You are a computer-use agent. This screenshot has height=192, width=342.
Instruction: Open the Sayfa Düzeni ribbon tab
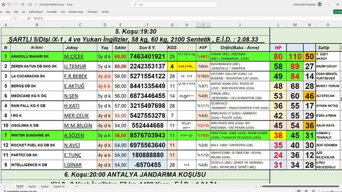coord(36,12)
